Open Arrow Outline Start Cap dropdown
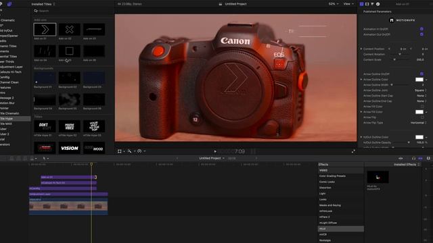This screenshot has width=433, height=243. click(421, 96)
